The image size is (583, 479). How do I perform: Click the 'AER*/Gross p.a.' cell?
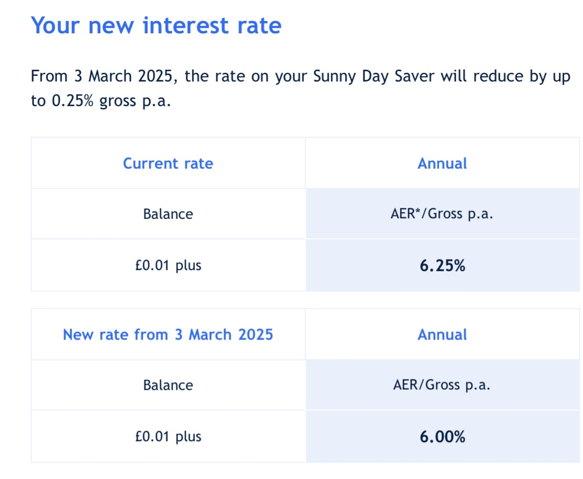[441, 214]
